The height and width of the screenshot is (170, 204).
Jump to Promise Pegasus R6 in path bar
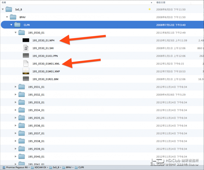tap(16, 167)
